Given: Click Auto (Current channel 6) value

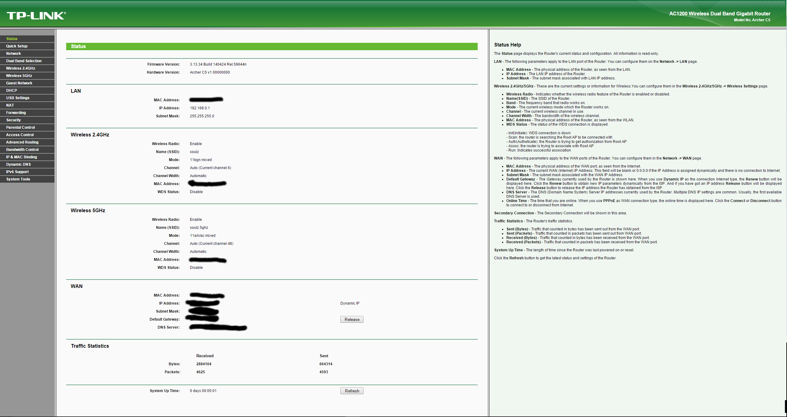Looking at the screenshot, I should tap(211, 168).
